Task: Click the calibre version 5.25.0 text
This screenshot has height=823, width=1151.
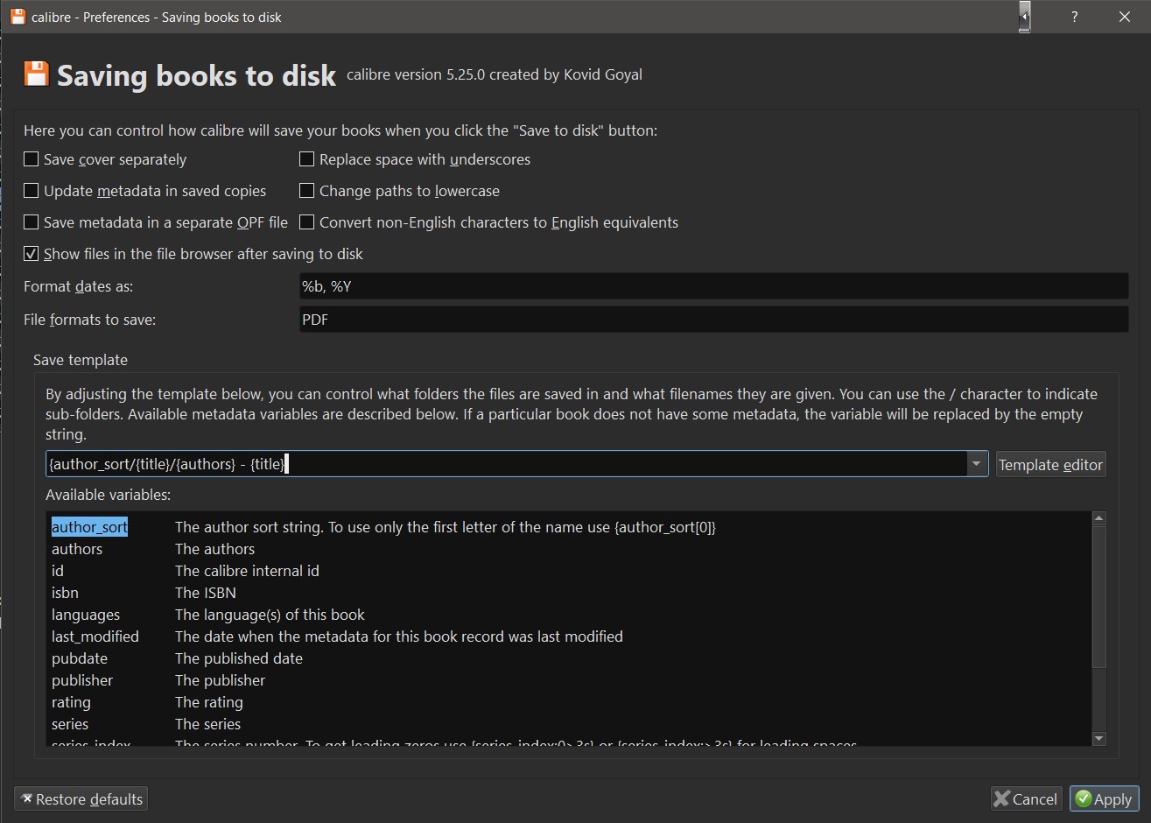Action: point(495,74)
